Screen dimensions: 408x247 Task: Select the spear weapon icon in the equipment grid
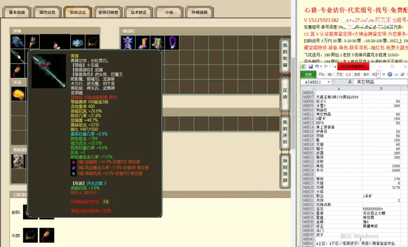tap(17, 56)
